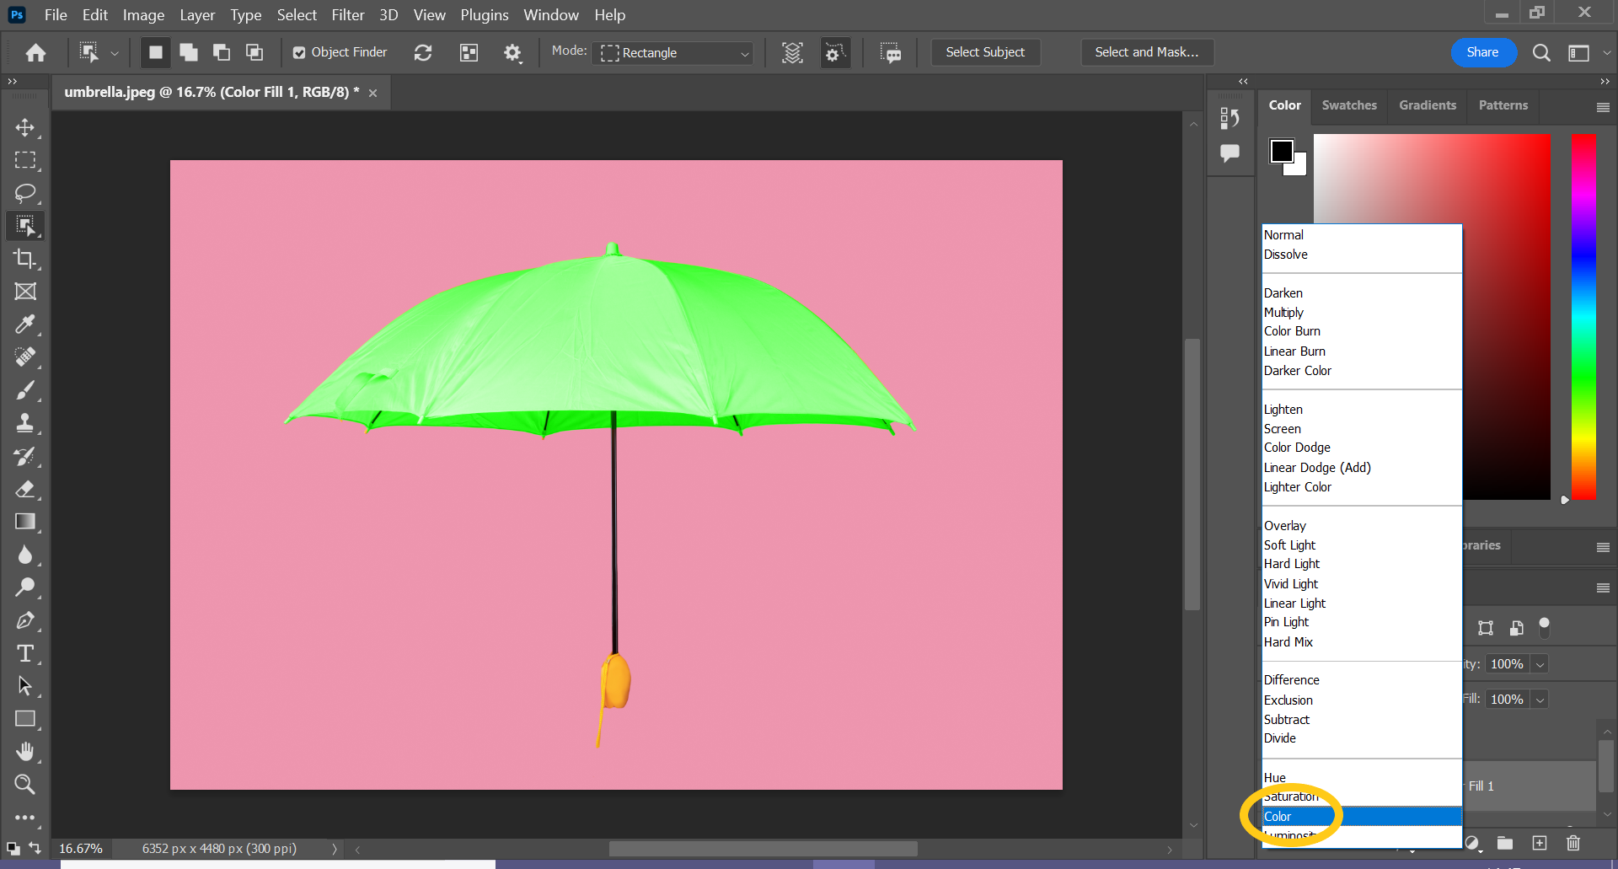Select the Eyedropper tool

25,325
